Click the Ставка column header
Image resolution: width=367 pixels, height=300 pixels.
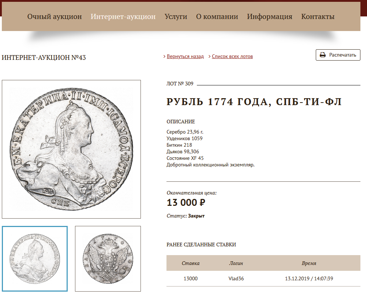click(191, 264)
